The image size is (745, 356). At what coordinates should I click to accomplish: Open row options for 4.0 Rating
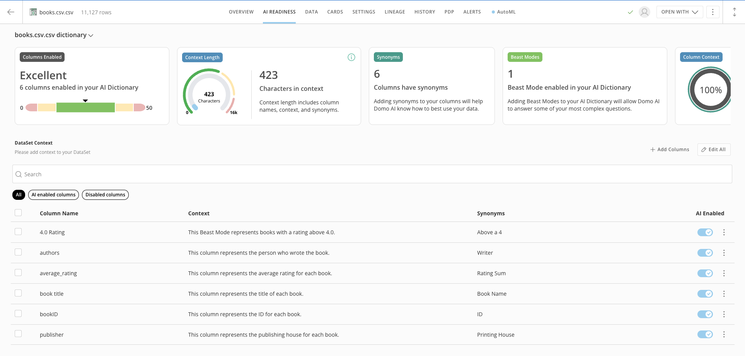724,232
